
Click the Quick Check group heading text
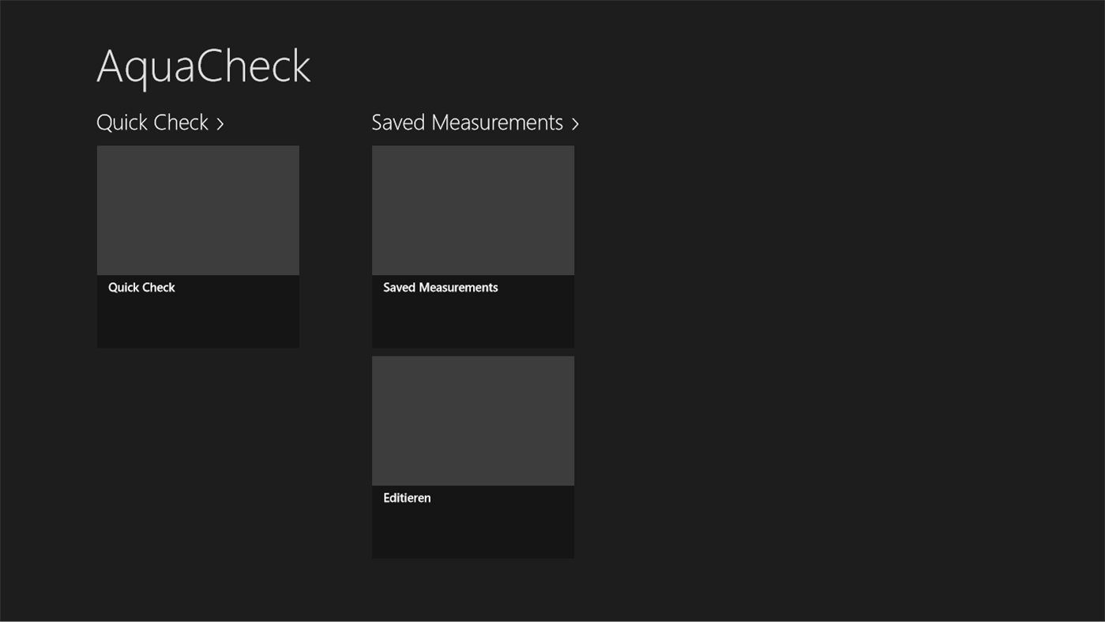[152, 122]
